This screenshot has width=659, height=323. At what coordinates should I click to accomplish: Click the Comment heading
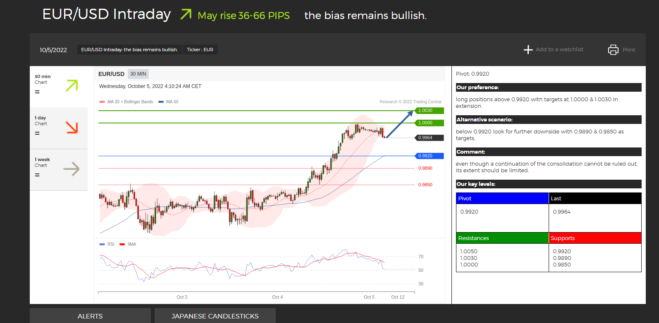pos(549,152)
